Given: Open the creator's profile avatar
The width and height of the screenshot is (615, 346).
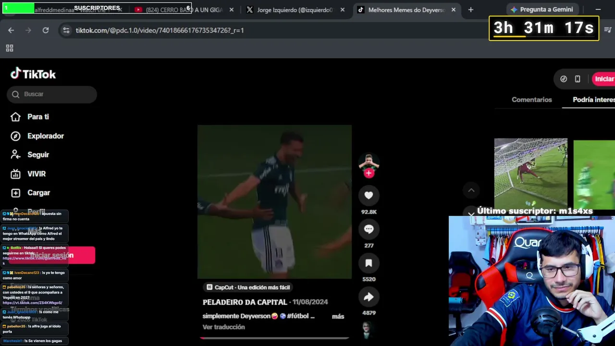Looking at the screenshot, I should [369, 162].
